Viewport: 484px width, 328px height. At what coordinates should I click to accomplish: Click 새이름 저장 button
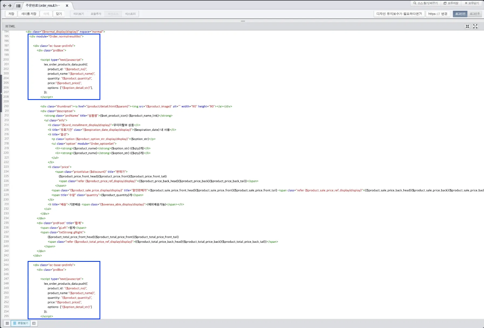[x=29, y=14]
